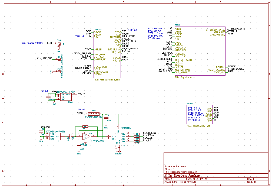Screen dimensions: 272x188
Task: Select the SMA connector P1 symbol
Action: tap(59, 44)
